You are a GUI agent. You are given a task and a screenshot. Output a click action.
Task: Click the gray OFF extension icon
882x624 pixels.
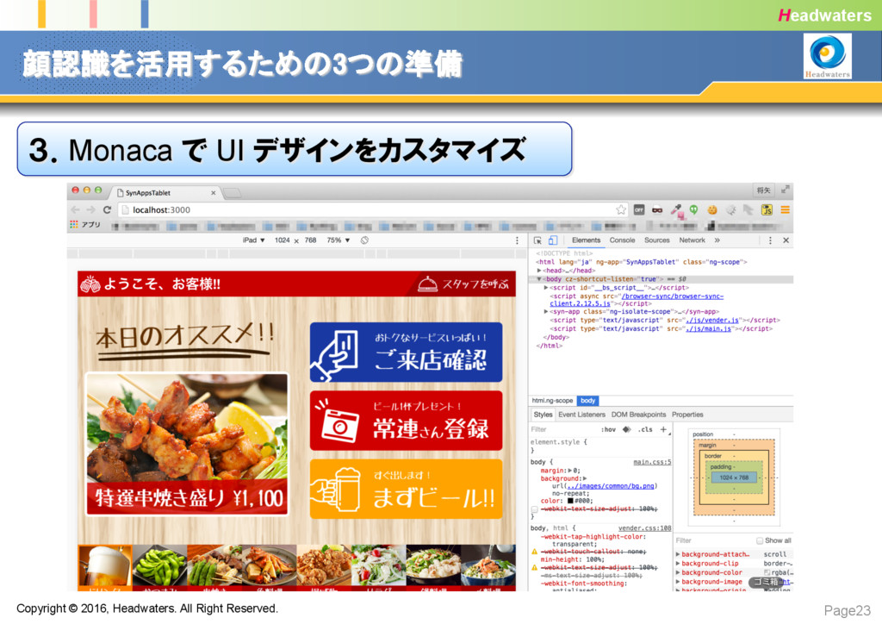[639, 210]
